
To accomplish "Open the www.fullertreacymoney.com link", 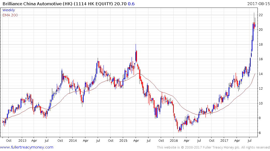I will 27,147.
